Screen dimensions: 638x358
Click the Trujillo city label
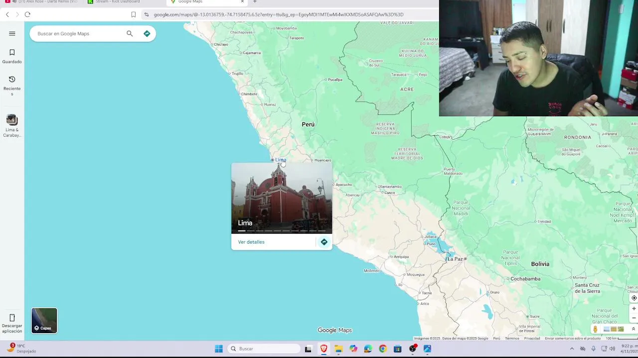(237, 74)
